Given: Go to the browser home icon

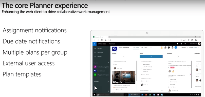Looking at the screenshot, I should [x=106, y=40].
